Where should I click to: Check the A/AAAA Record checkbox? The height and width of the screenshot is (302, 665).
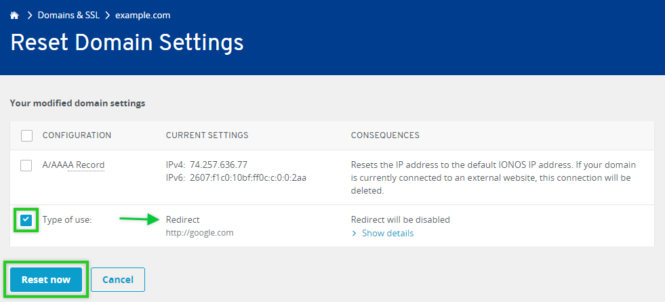pyautogui.click(x=26, y=165)
